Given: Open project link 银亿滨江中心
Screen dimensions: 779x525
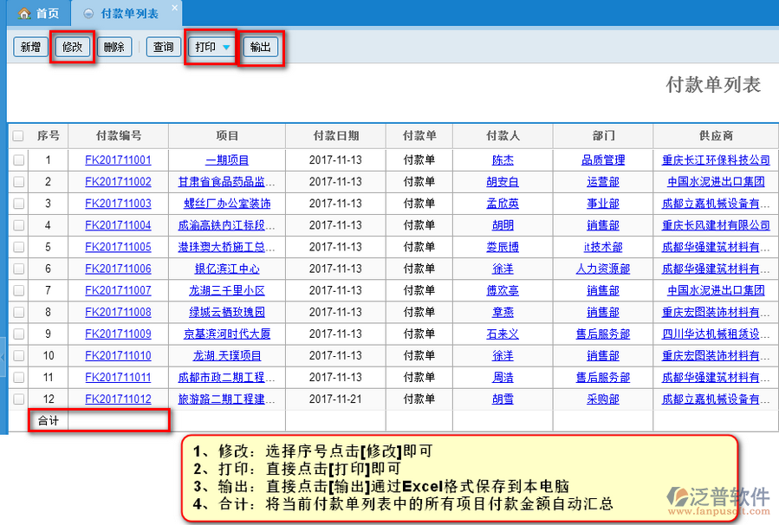Looking at the screenshot, I should pos(227,269).
